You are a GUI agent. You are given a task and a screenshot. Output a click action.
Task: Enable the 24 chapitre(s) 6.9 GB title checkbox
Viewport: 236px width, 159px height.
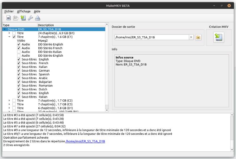[x=14, y=33]
